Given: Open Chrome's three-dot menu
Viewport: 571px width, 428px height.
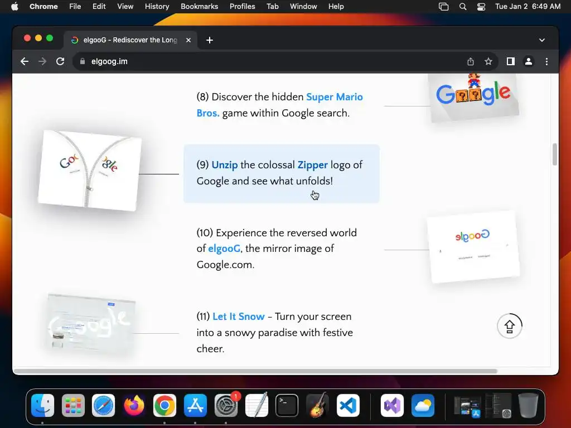Looking at the screenshot, I should [546, 61].
